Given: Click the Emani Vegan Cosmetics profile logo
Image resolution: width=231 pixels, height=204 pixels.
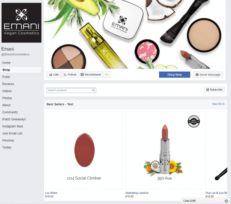Looking at the screenshot, I should pyautogui.click(x=22, y=23).
